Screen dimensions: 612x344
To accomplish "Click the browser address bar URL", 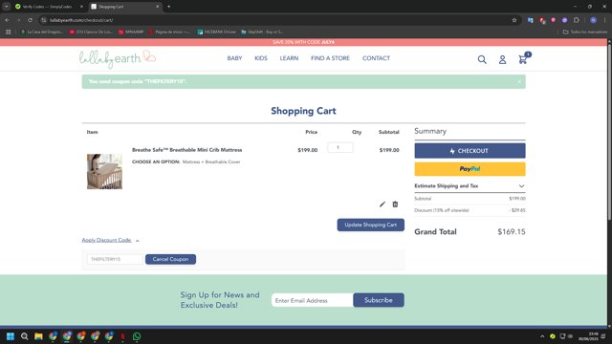I will [x=81, y=20].
